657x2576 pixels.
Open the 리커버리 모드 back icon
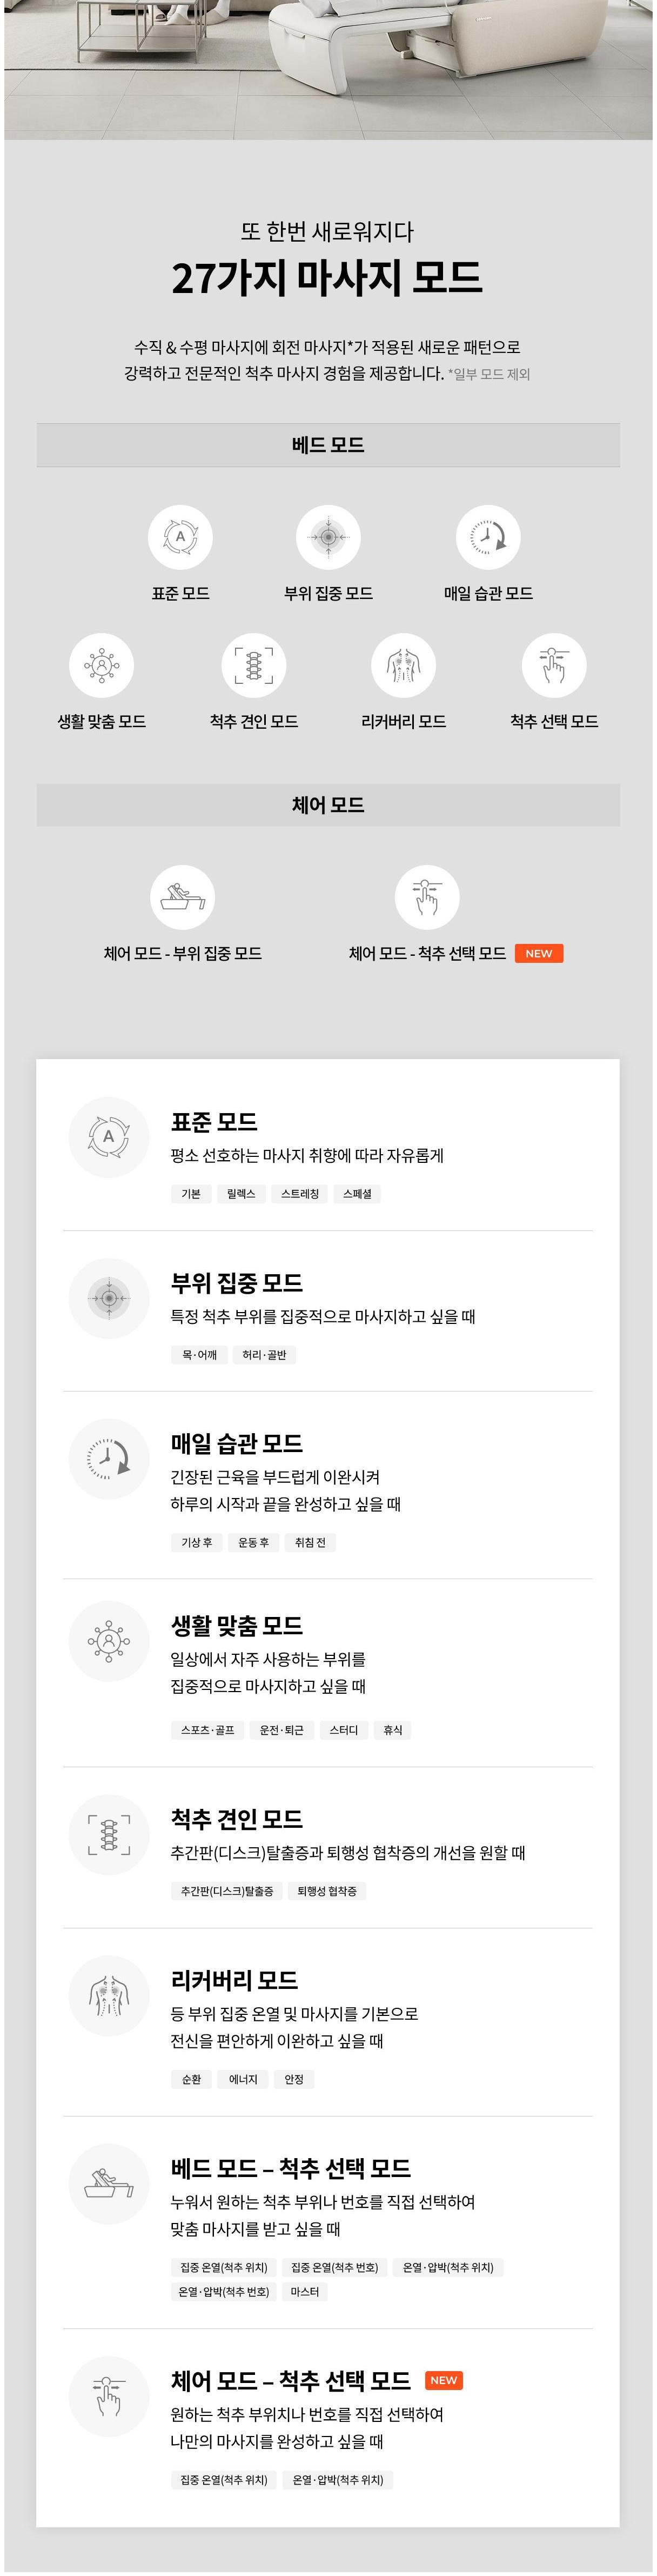403,665
